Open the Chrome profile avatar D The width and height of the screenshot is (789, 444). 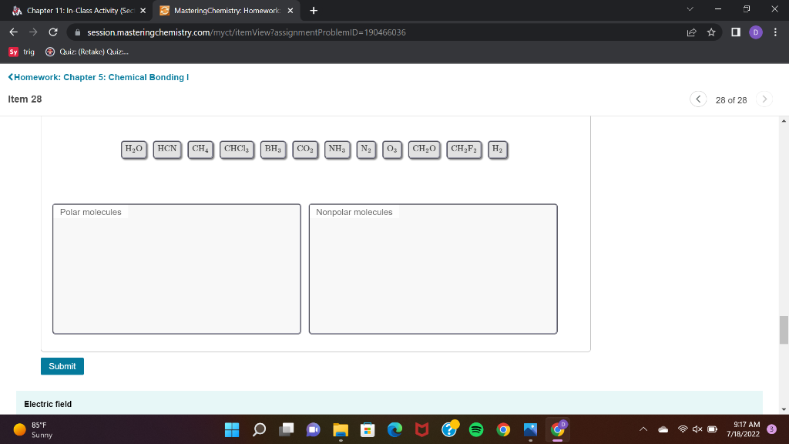click(754, 32)
